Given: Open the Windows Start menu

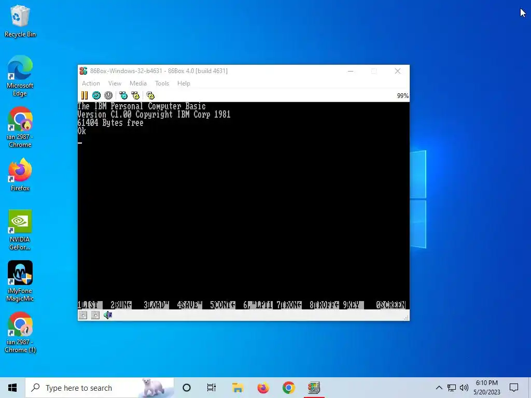Looking at the screenshot, I should click(12, 388).
